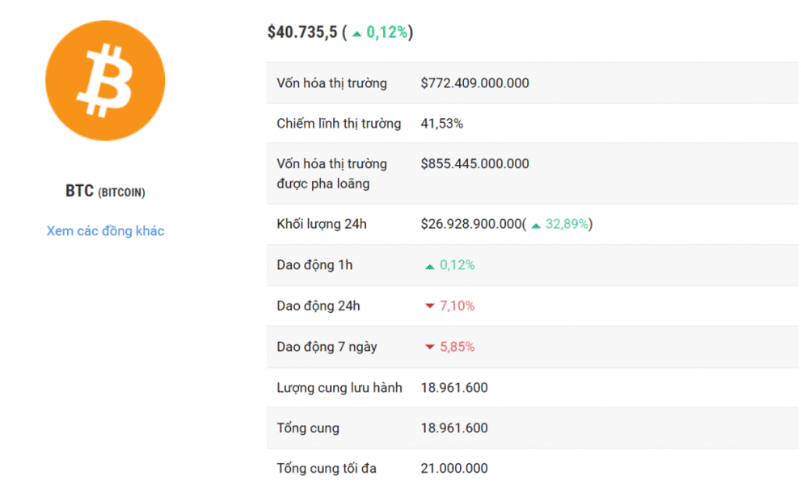Select the 0,12% value in Dao động 1h row
This screenshot has height=485, width=801.
[457, 265]
